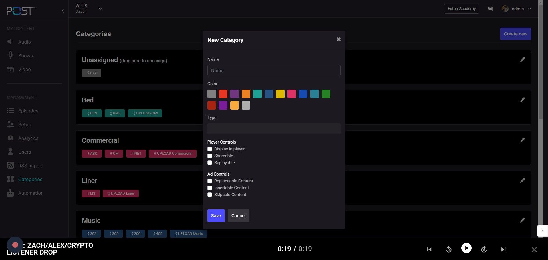Screen dimensions: 548x260
Task: Collapse the sidebar with the left chevron
Action: coord(63,11)
